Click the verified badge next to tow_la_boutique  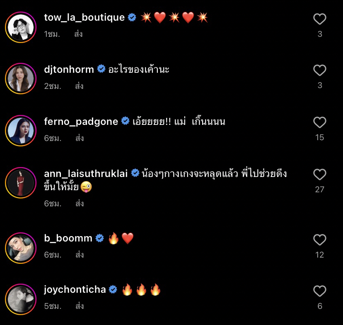click(132, 17)
